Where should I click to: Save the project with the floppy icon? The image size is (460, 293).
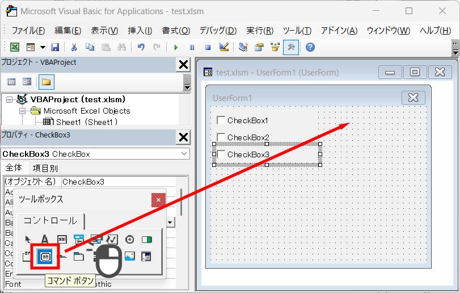click(x=55, y=47)
